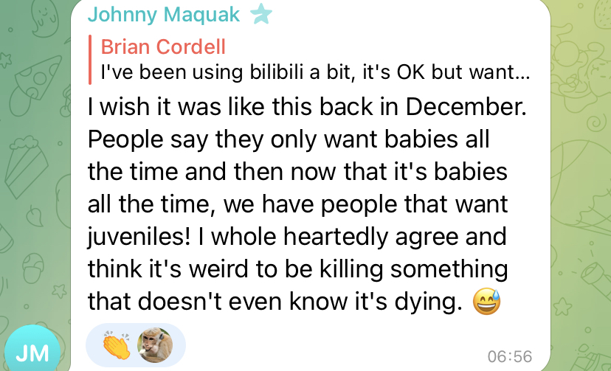This screenshot has width=611, height=371.
Task: Jump to Brian Cordell's quoted message
Action: click(x=163, y=46)
